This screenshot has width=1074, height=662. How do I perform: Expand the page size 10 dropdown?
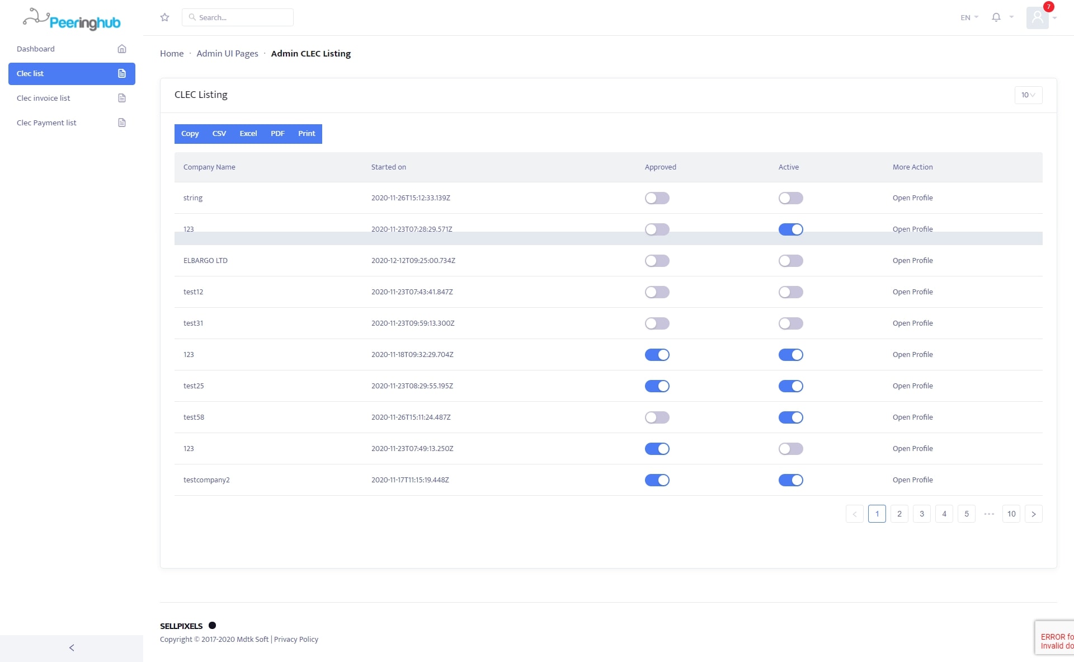tap(1028, 95)
